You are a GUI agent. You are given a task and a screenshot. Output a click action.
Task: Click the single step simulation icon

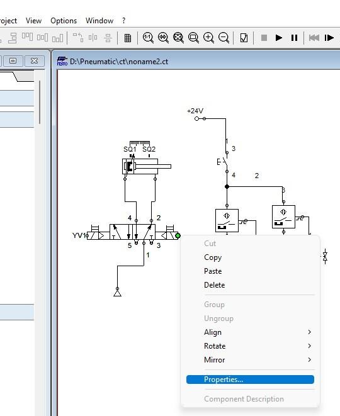[329, 38]
